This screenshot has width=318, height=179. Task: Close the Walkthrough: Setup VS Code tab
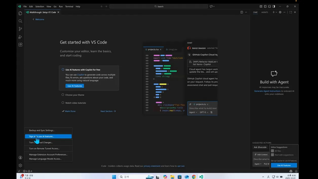pos(58,12)
